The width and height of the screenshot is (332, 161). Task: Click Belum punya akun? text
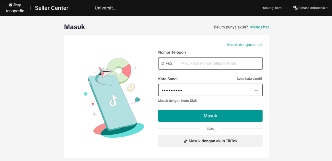click(231, 27)
